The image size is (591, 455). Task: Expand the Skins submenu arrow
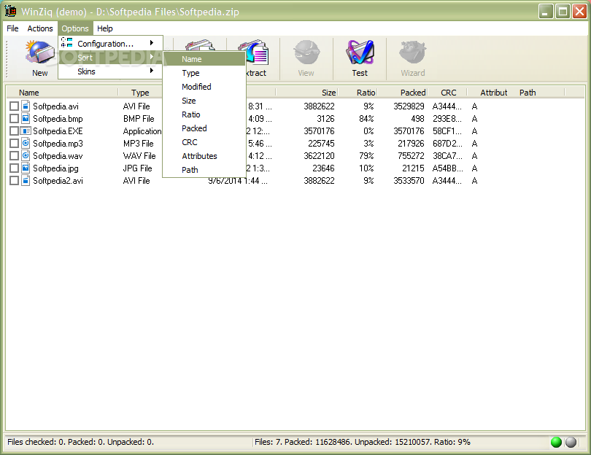[152, 71]
